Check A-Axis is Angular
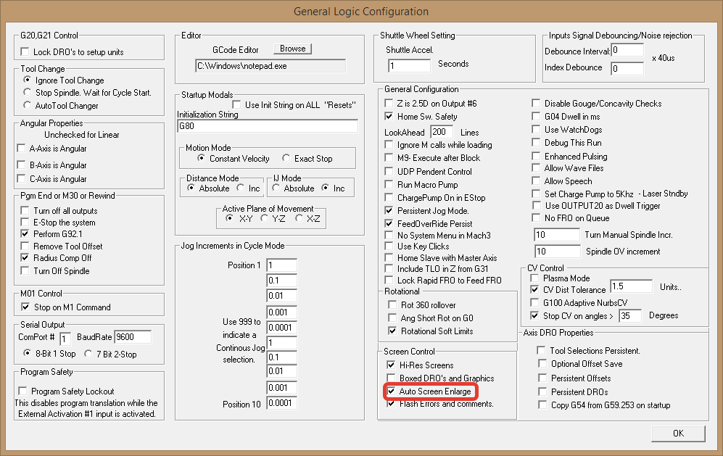723x456 pixels. tap(21, 148)
